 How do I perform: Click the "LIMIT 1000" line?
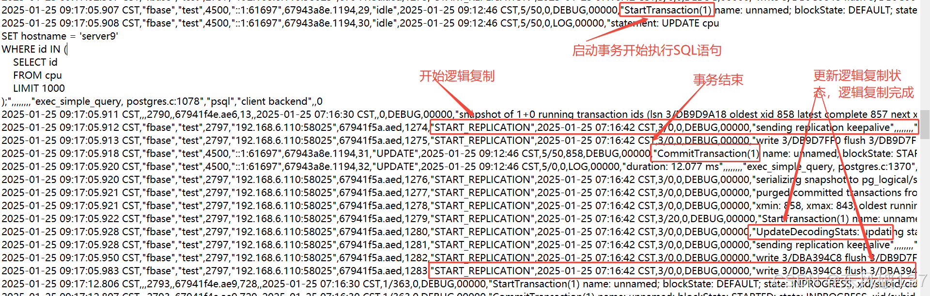point(39,88)
